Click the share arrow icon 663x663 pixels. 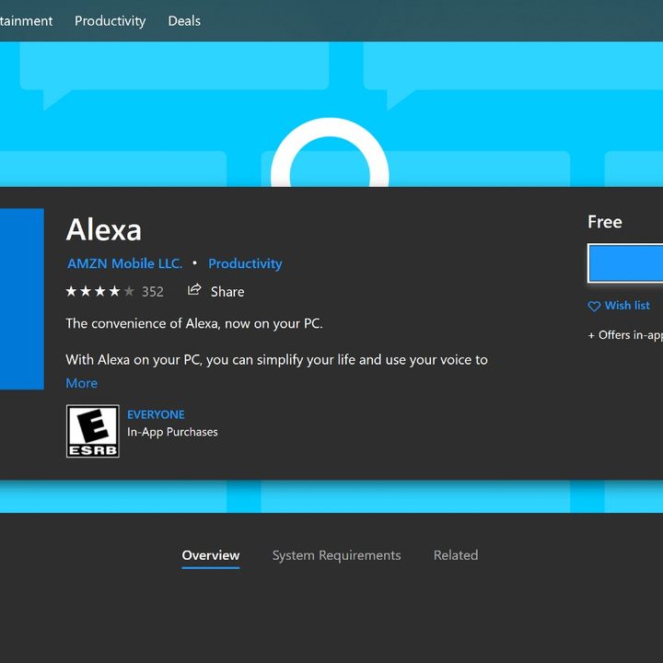[194, 290]
